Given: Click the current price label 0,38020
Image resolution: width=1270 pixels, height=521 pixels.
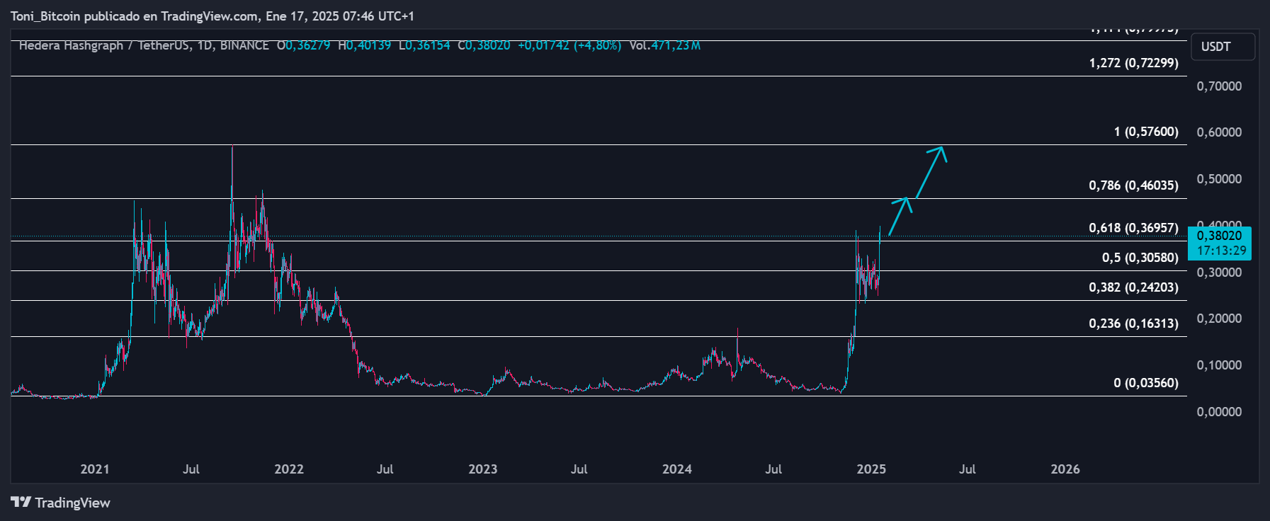Looking at the screenshot, I should coord(1219,236).
